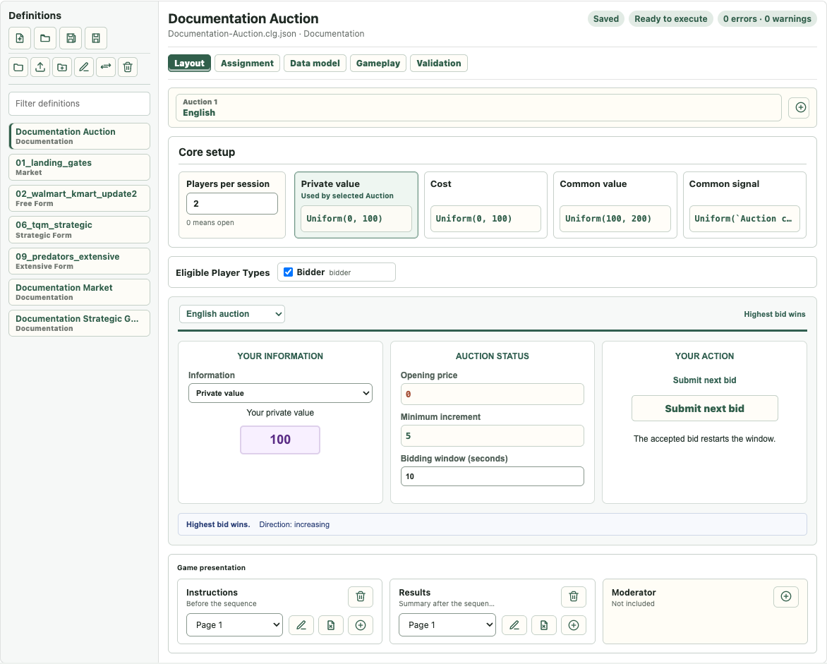Click the Minimum increment field
This screenshot has height=664, width=827.
[x=492, y=435]
